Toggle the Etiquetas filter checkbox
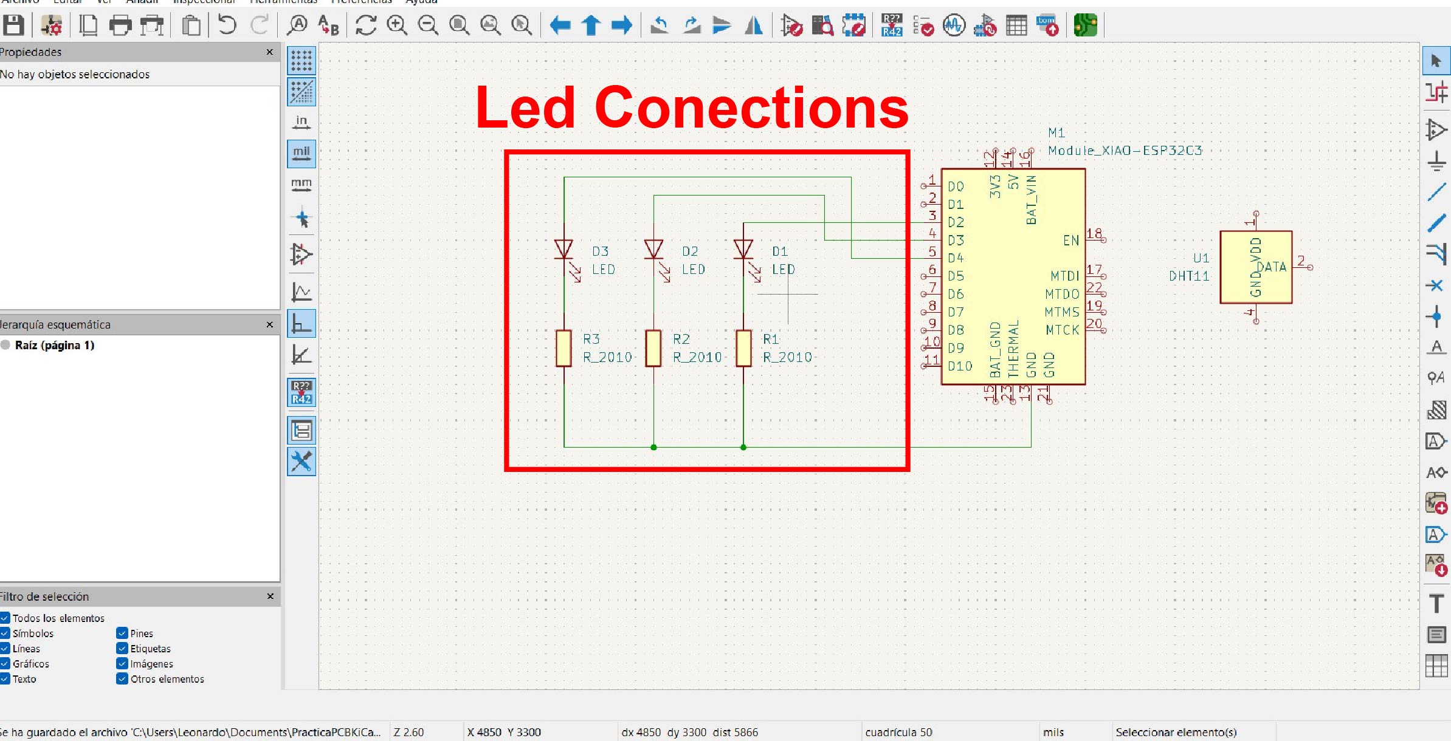The width and height of the screenshot is (1451, 741). pyautogui.click(x=122, y=648)
